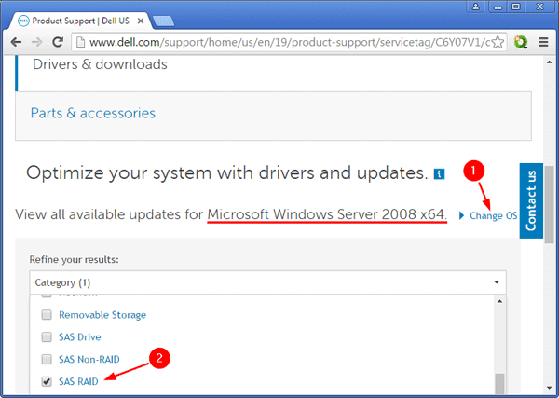Open the Contact us side button
The width and height of the screenshot is (559, 398).
531,200
